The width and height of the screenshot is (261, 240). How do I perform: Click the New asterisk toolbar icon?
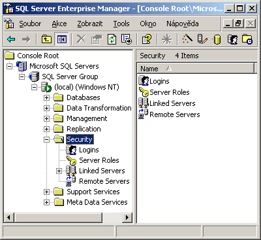tap(167, 39)
